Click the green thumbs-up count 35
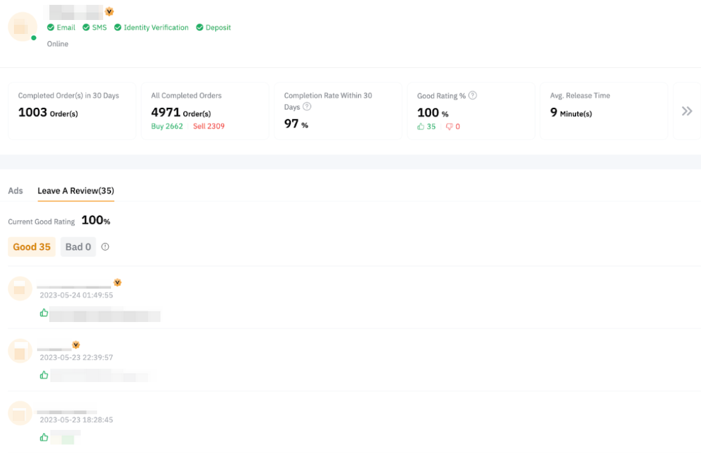701x453 pixels. coord(427,127)
